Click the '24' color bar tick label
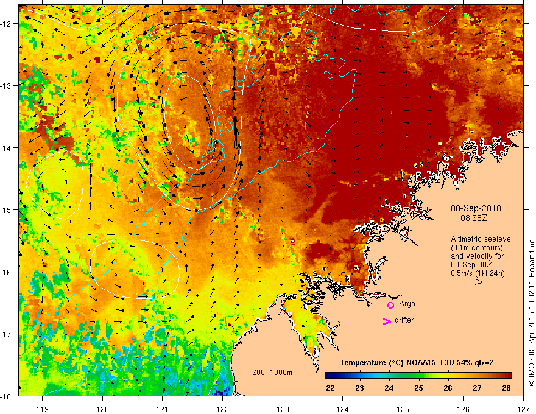Viewport: 536px width, 414px height. pyautogui.click(x=389, y=388)
